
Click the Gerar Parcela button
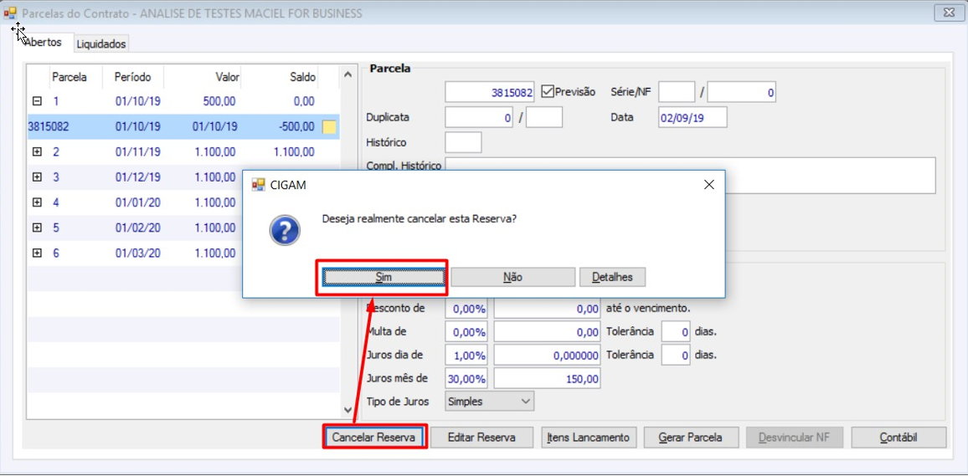(690, 438)
